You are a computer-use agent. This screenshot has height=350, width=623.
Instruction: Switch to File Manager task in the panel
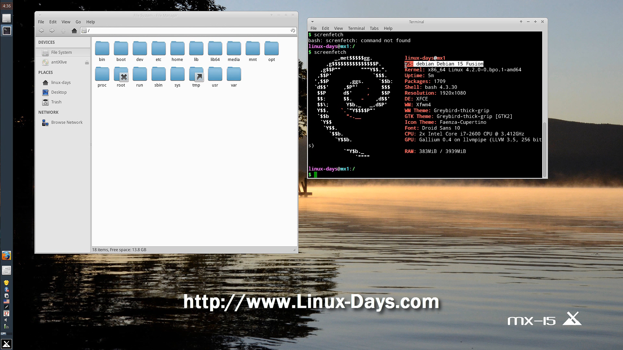pos(6,18)
